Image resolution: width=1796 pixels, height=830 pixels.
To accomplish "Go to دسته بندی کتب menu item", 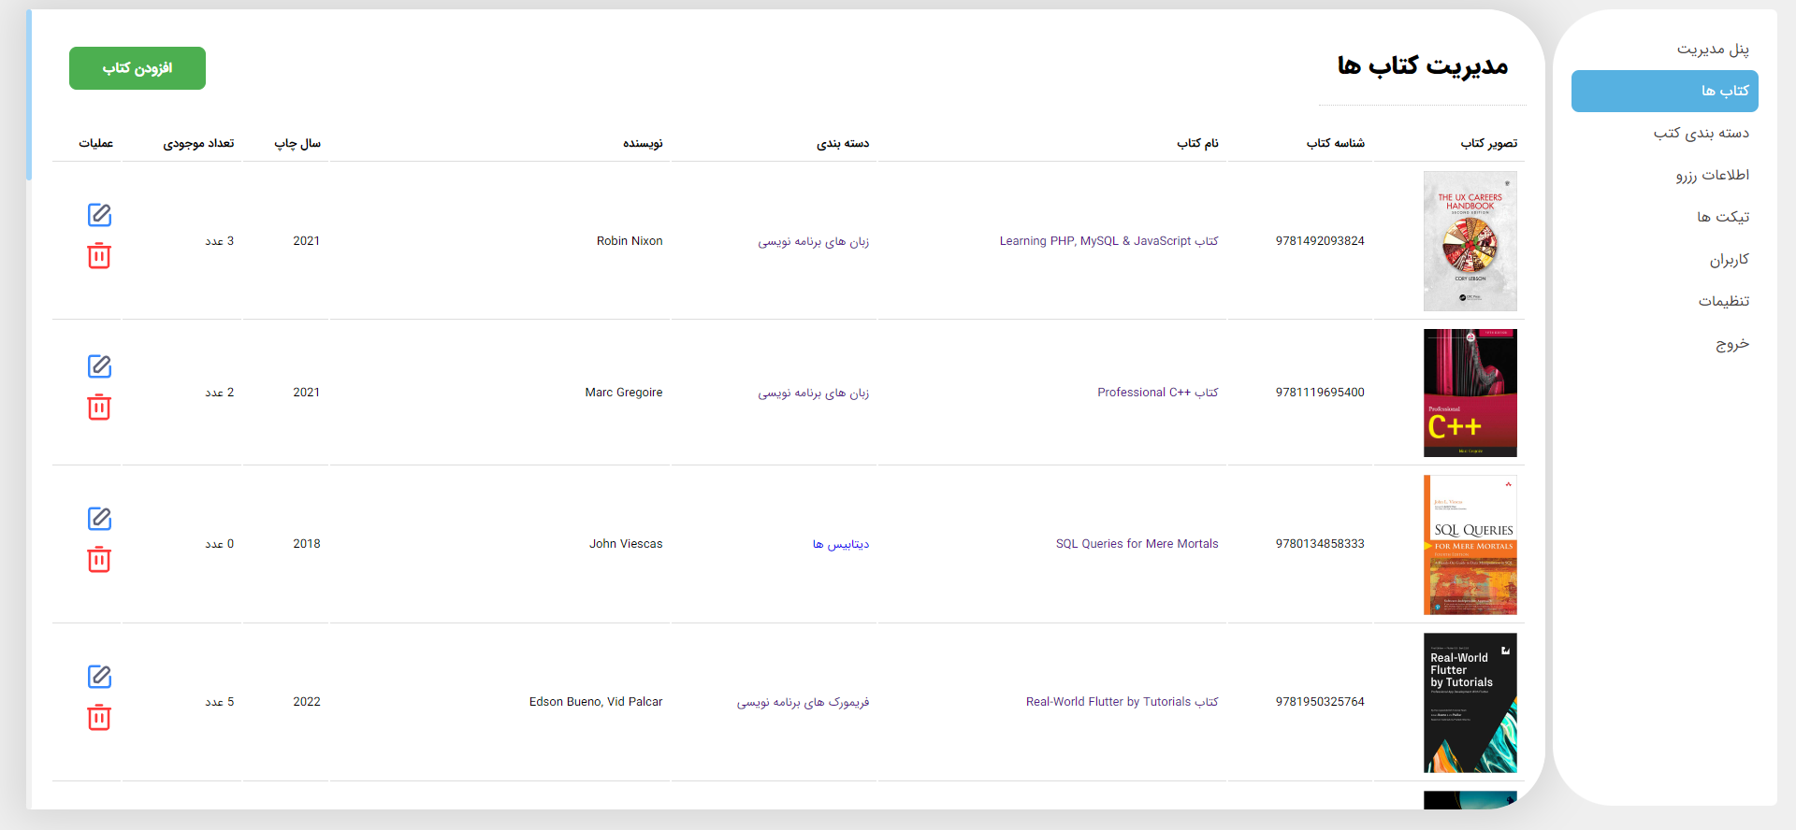I will pos(1701,133).
